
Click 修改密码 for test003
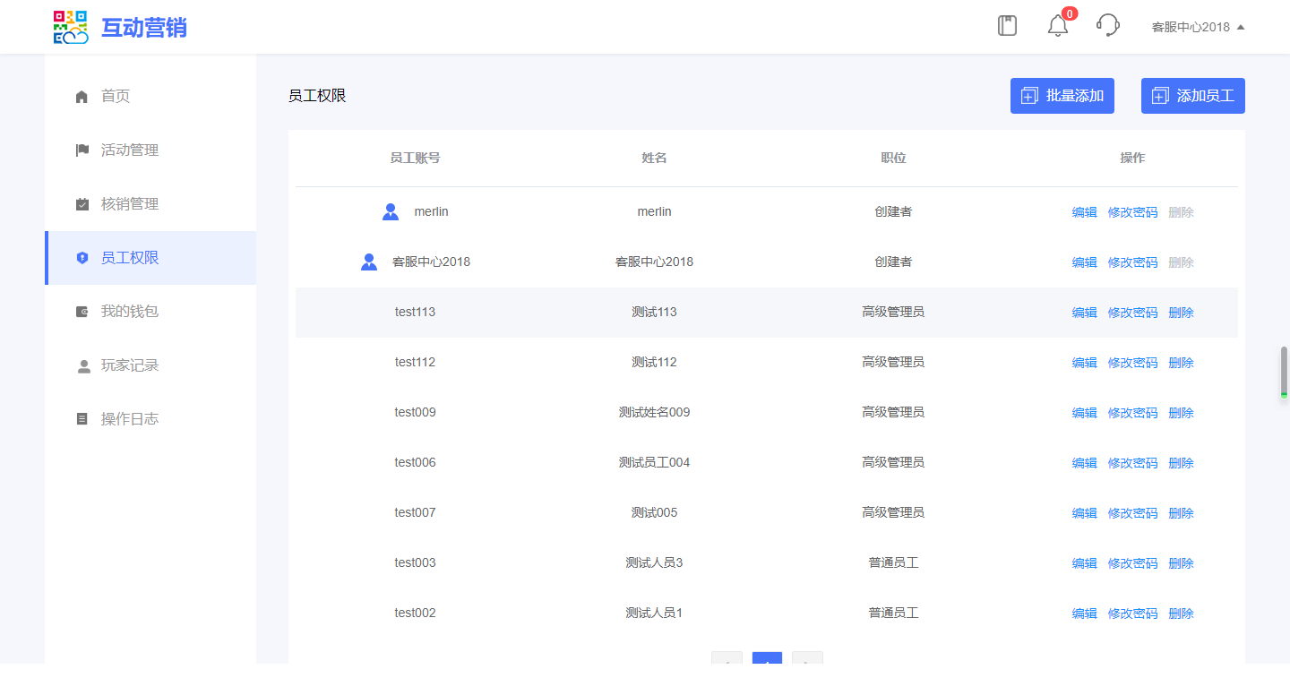(1133, 563)
